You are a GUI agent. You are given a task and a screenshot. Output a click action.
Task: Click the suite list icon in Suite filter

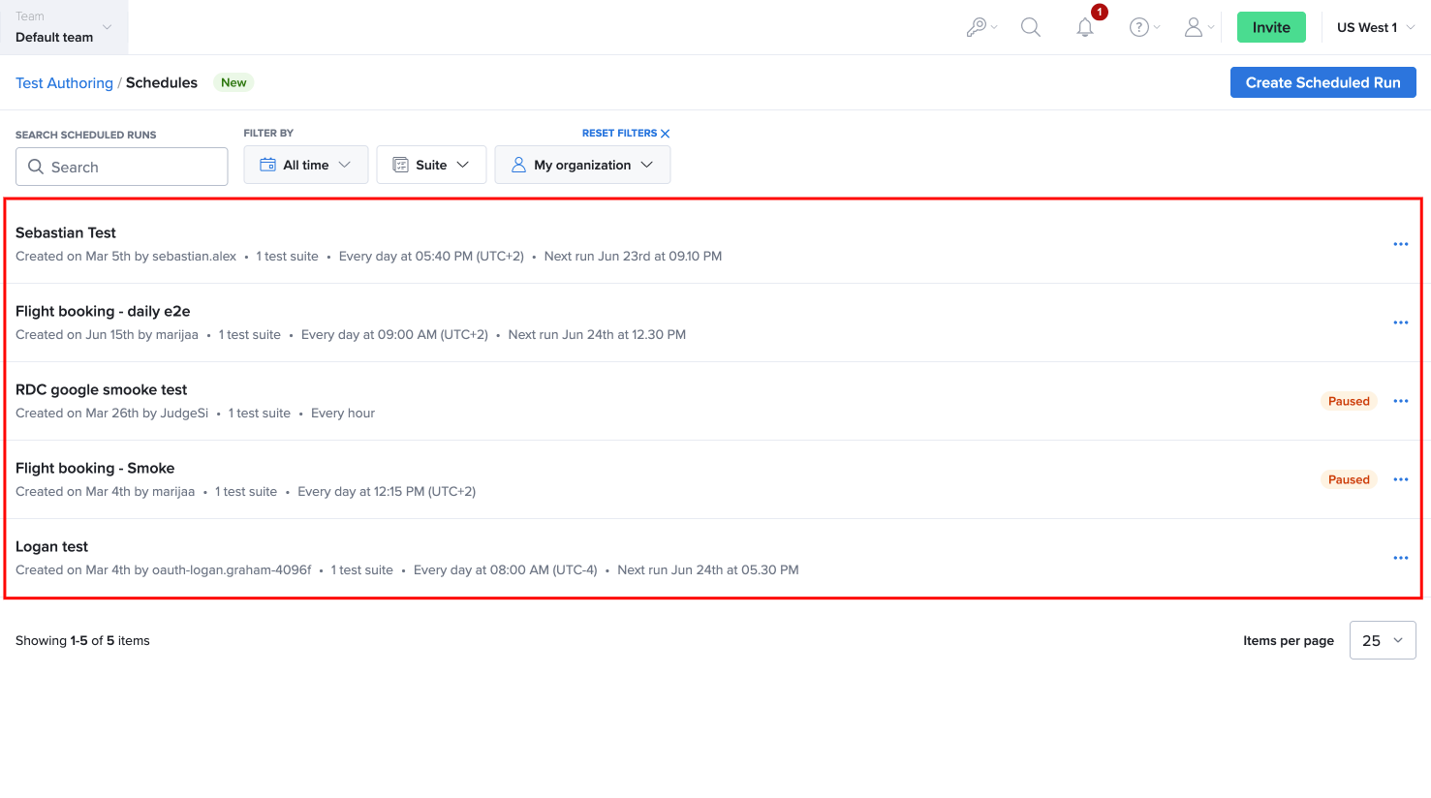coord(400,165)
